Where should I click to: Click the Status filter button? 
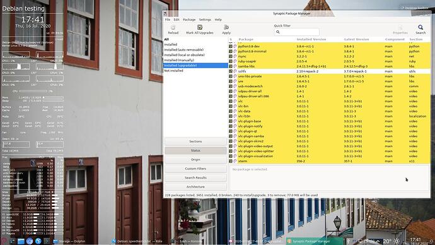click(195, 150)
